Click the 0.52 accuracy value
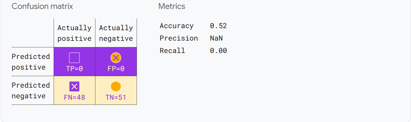The image size is (411, 122). pos(218,26)
